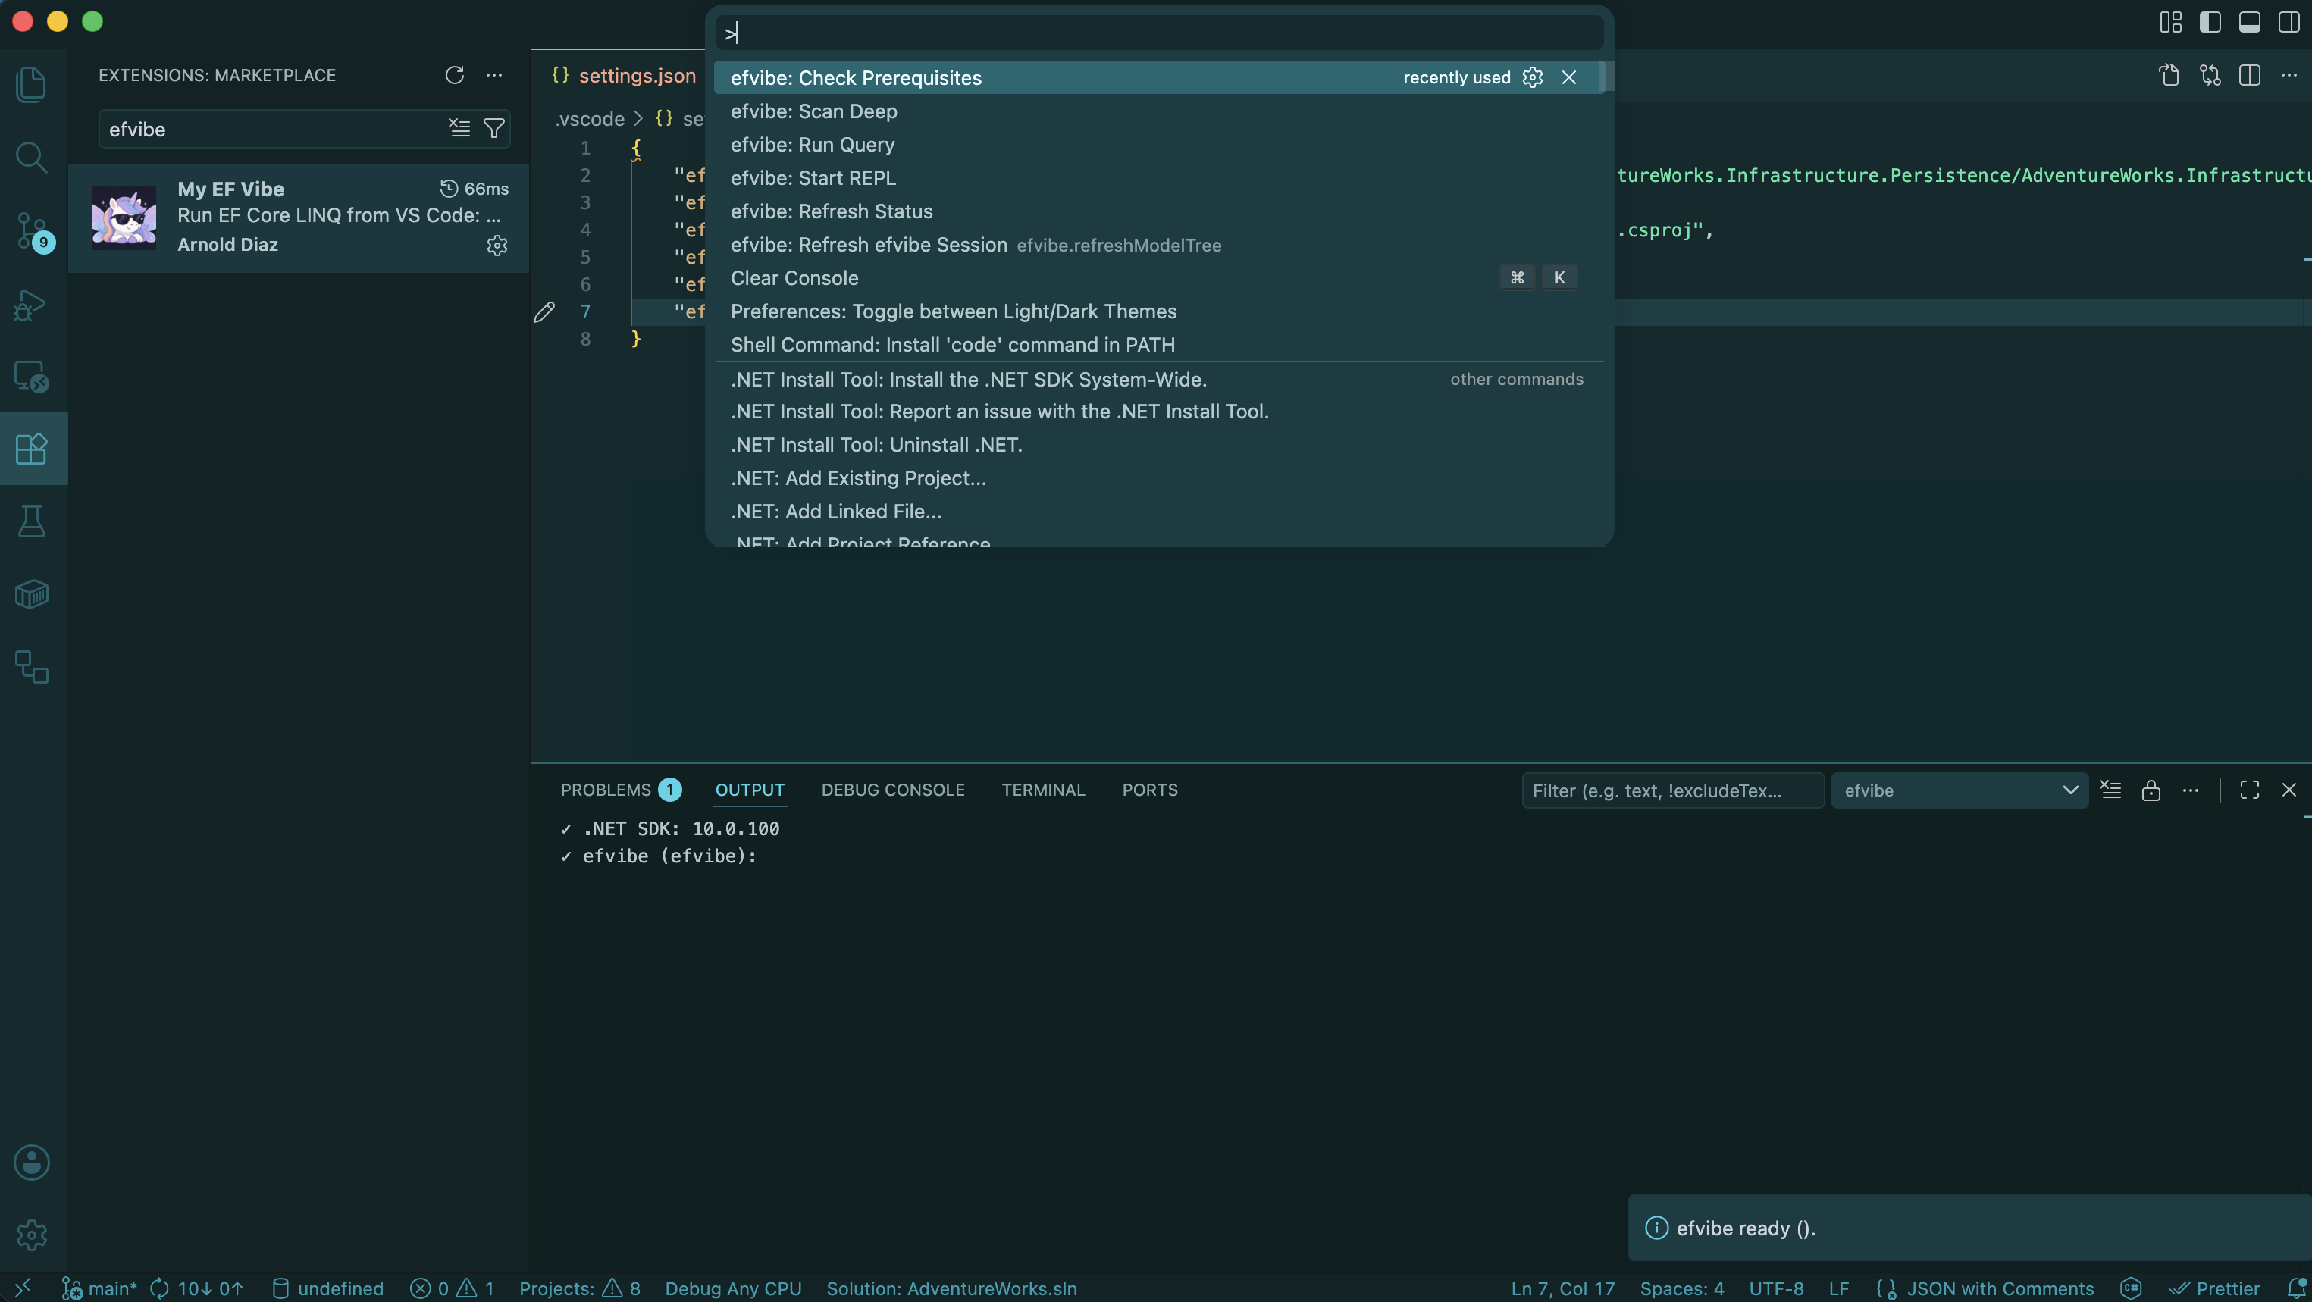This screenshot has width=2312, height=1302.
Task: Run efvibe: Refresh Status command
Action: click(x=1158, y=211)
